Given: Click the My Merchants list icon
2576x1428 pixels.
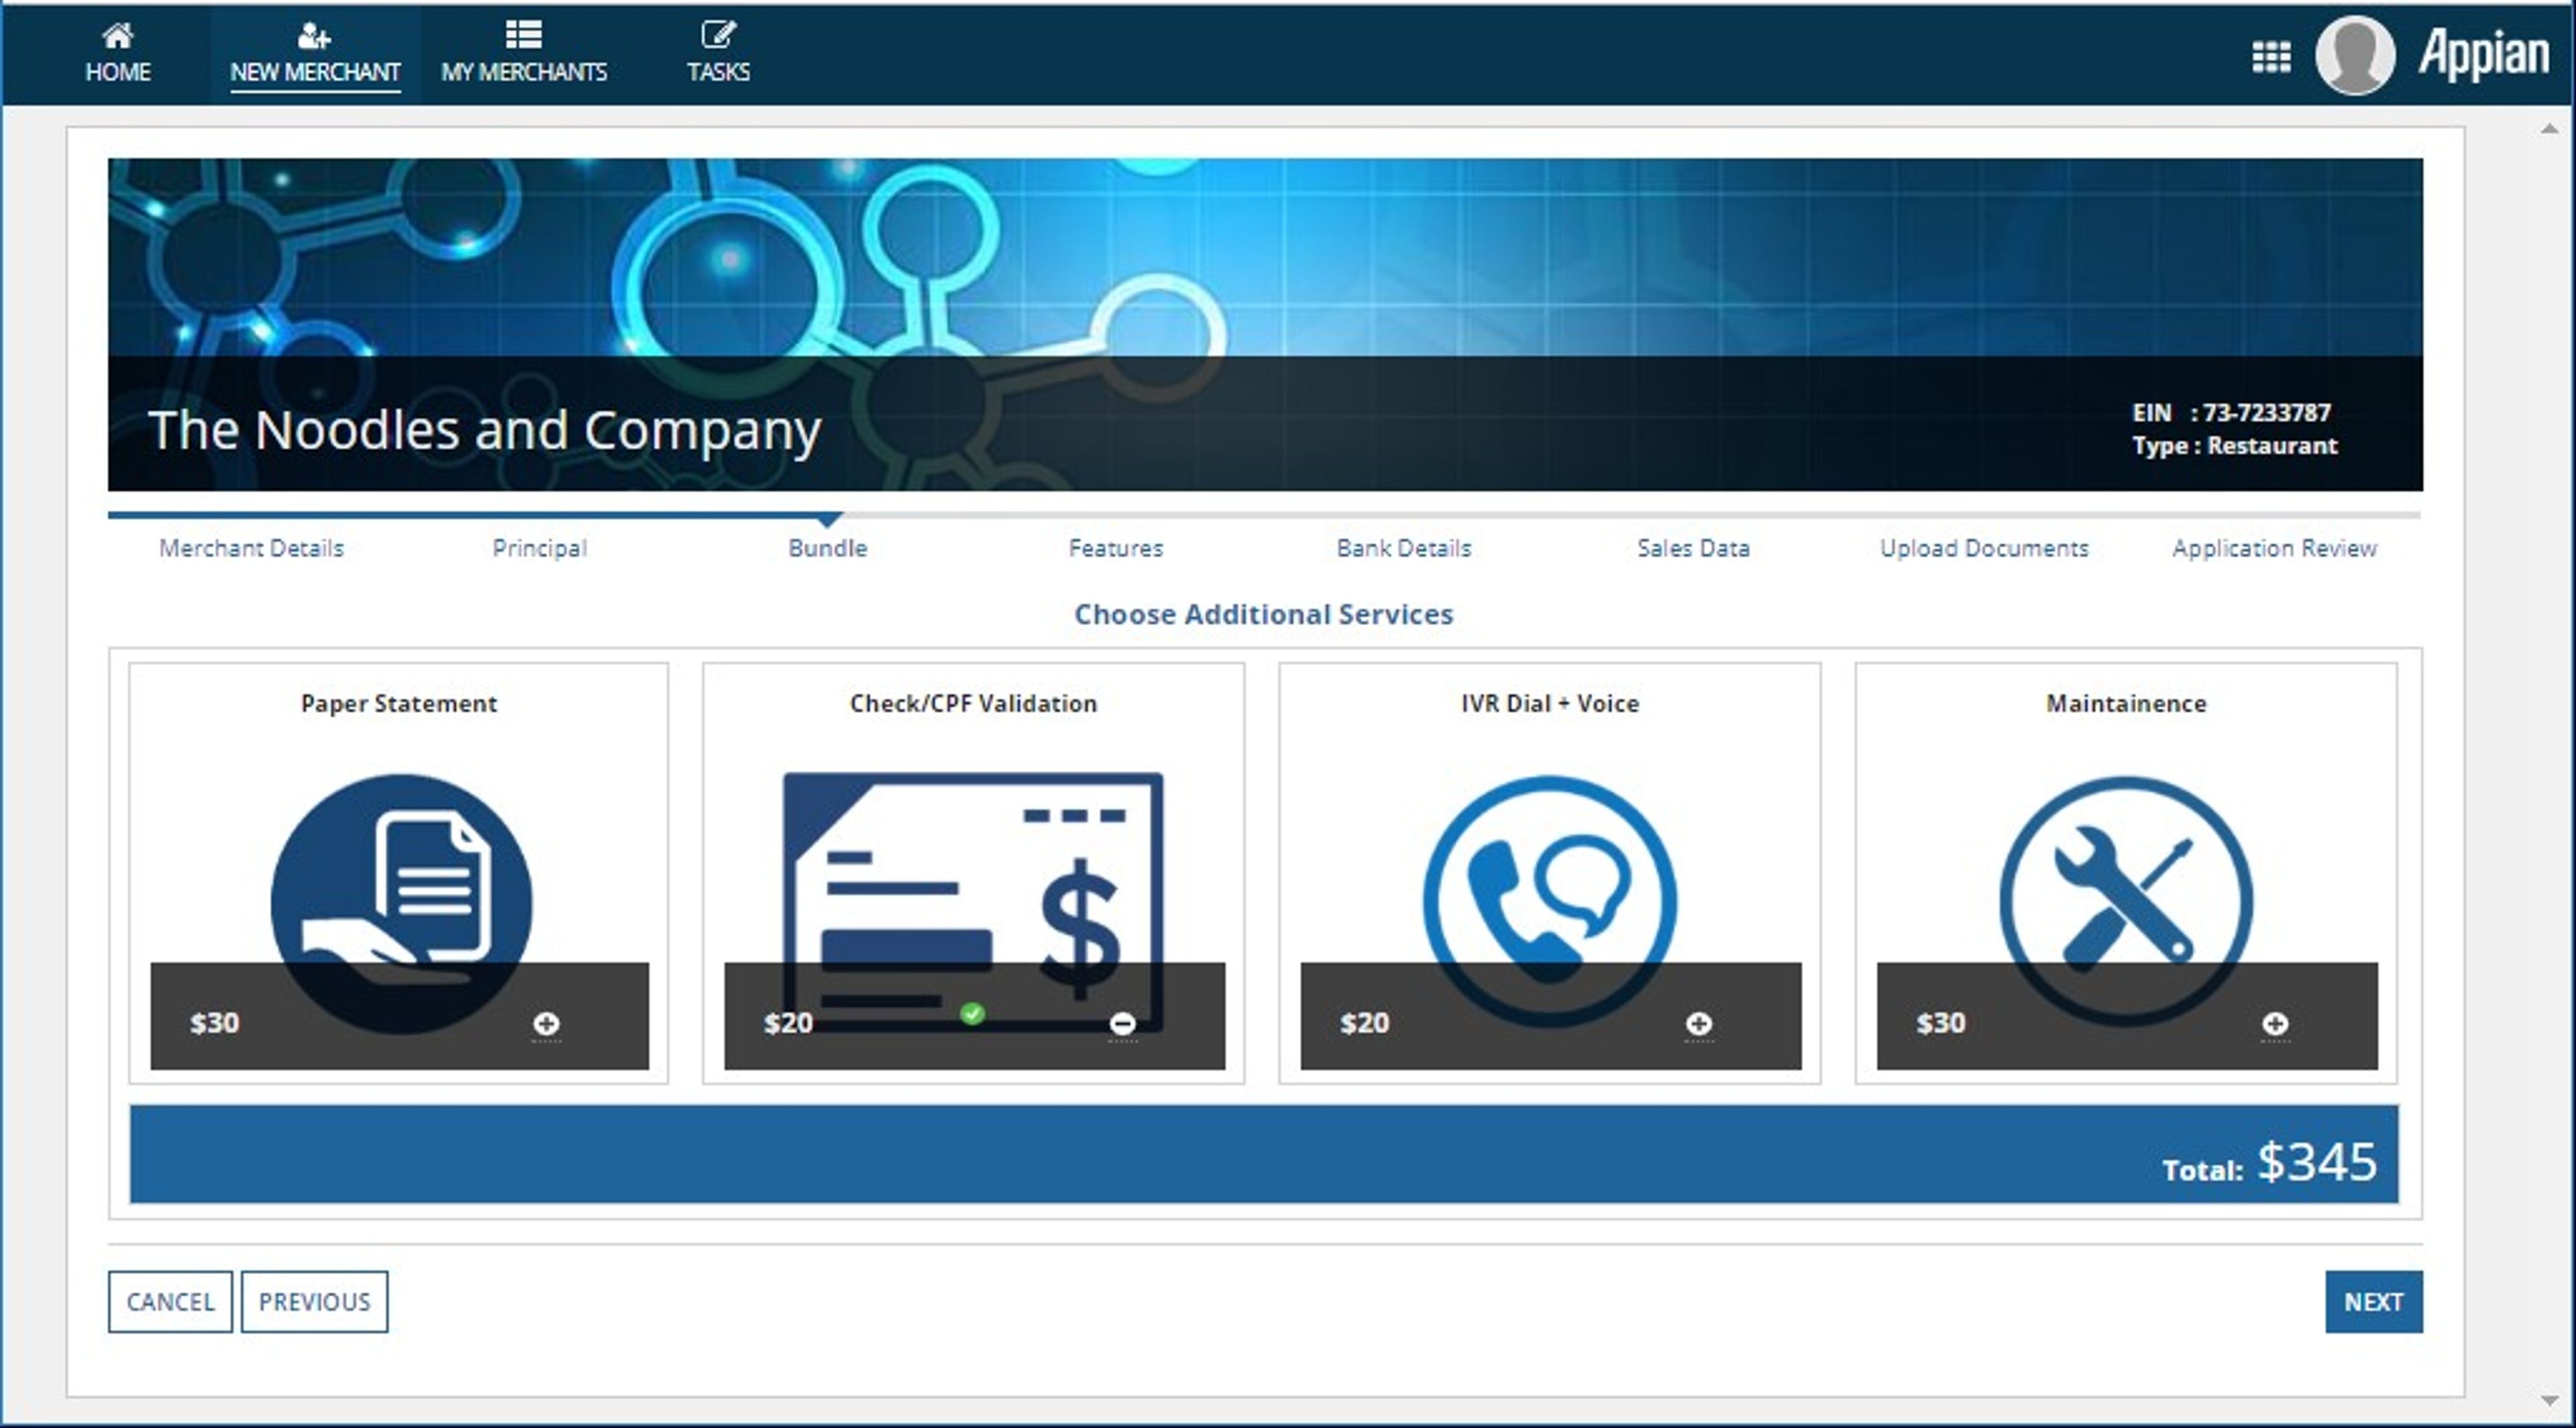Looking at the screenshot, I should click(524, 34).
